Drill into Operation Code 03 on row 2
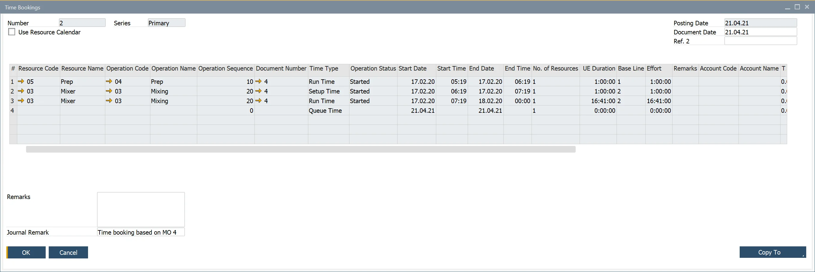The image size is (815, 272). [x=110, y=91]
